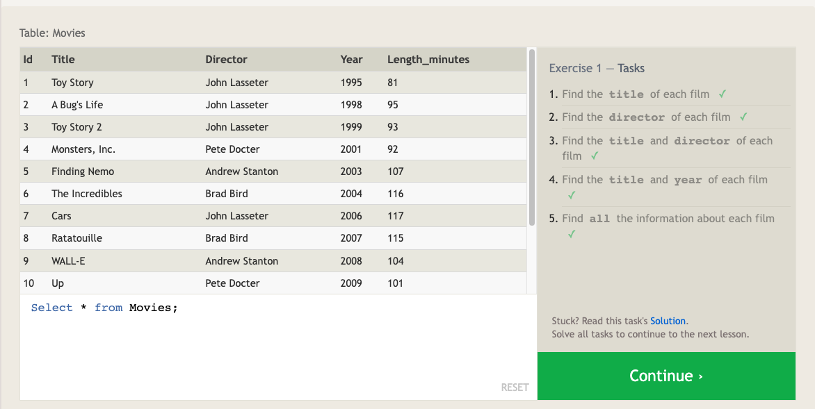Image resolution: width=815 pixels, height=409 pixels.
Task: Click the checkmark under the title and year task
Action: [572, 195]
